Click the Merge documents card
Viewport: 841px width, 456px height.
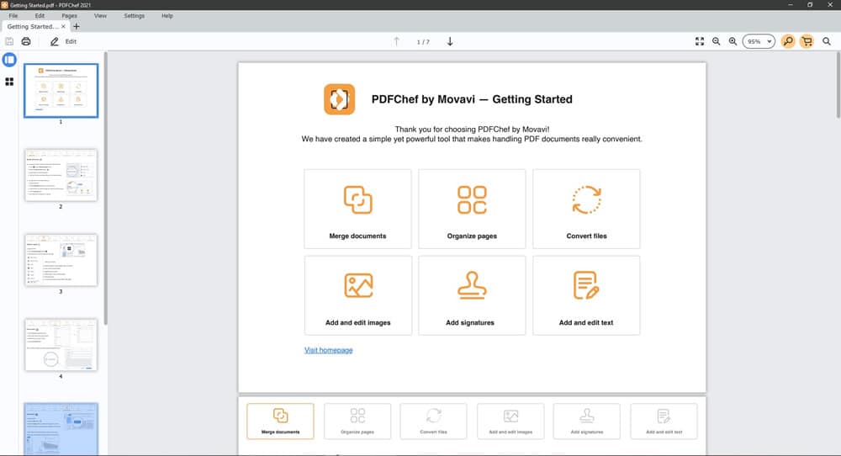(x=357, y=209)
